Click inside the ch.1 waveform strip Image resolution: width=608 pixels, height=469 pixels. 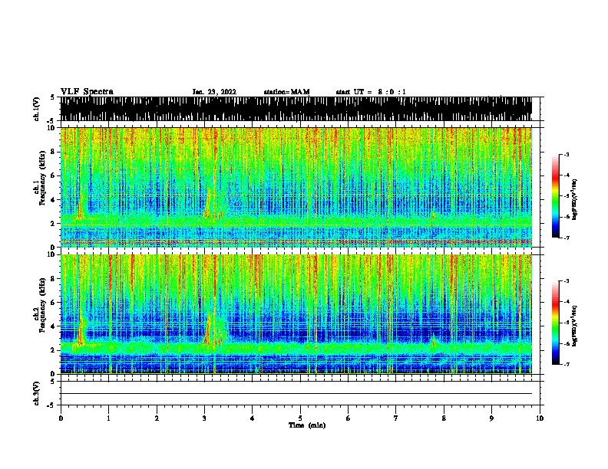click(296, 109)
